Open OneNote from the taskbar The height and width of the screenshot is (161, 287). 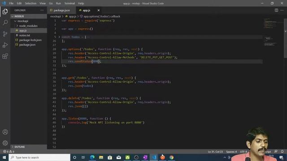click(x=145, y=157)
